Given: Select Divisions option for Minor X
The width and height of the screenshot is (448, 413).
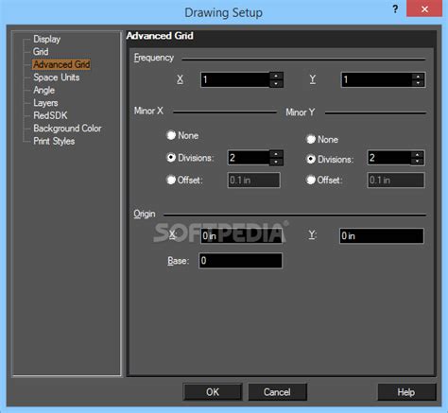Looking at the screenshot, I should (190, 158).
